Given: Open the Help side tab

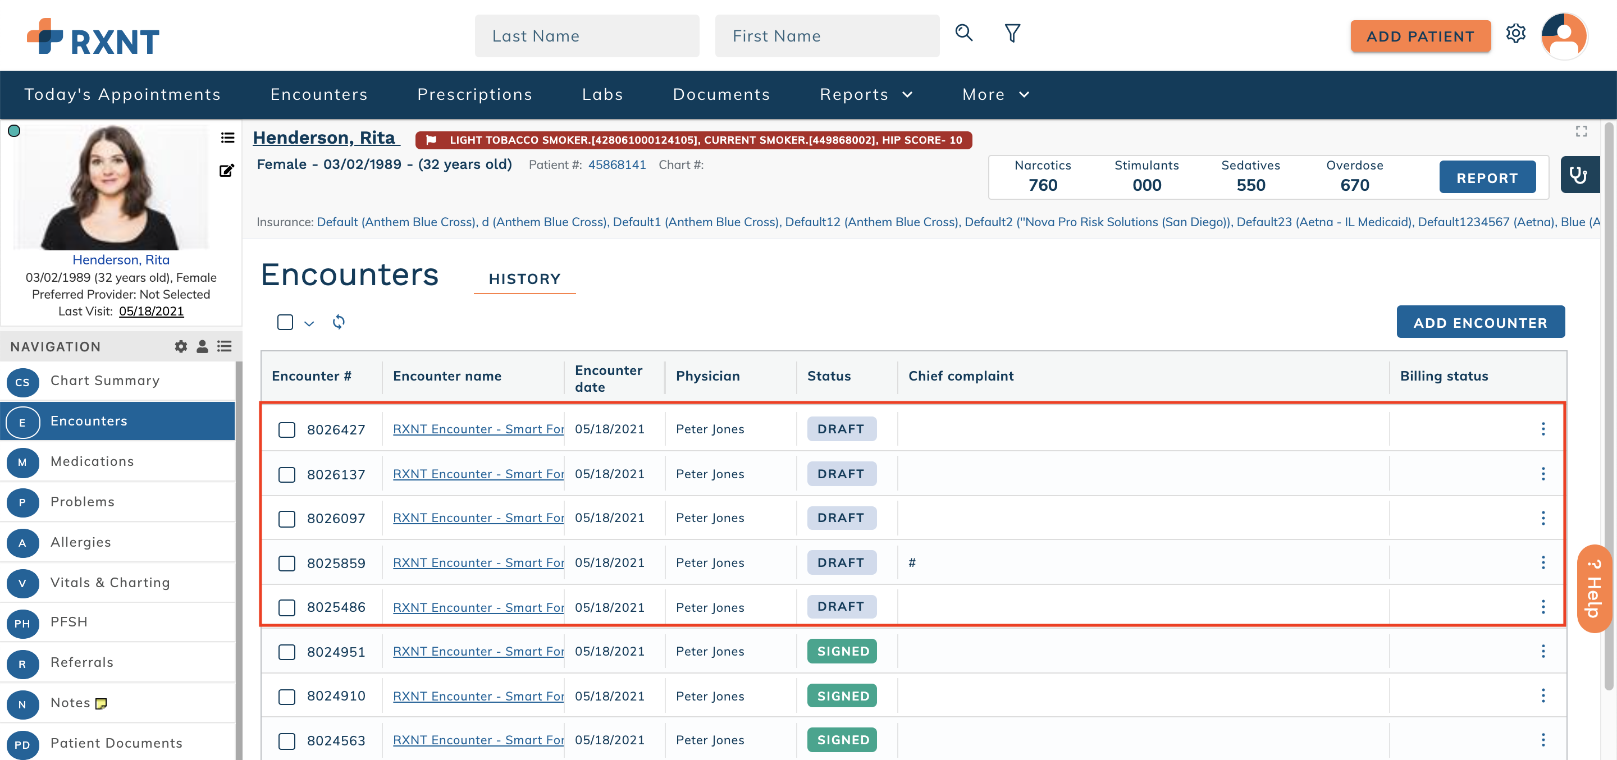Looking at the screenshot, I should (1595, 589).
